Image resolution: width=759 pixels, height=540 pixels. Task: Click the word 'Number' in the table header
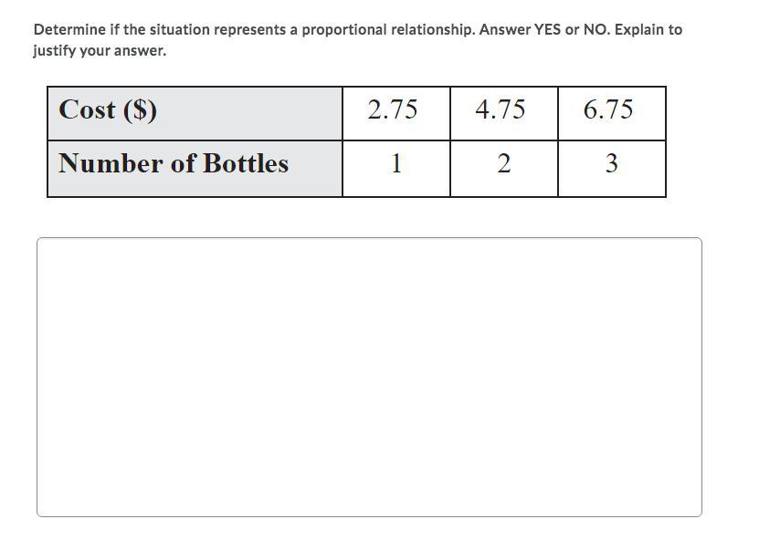pyautogui.click(x=111, y=163)
